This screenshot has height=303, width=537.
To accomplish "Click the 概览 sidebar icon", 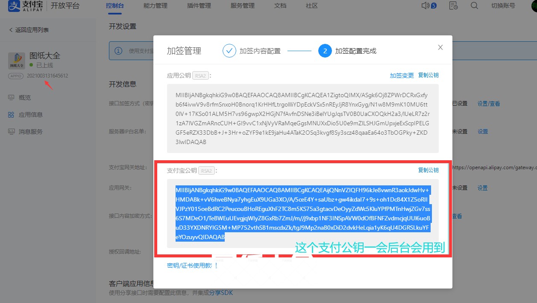I will coord(11,98).
